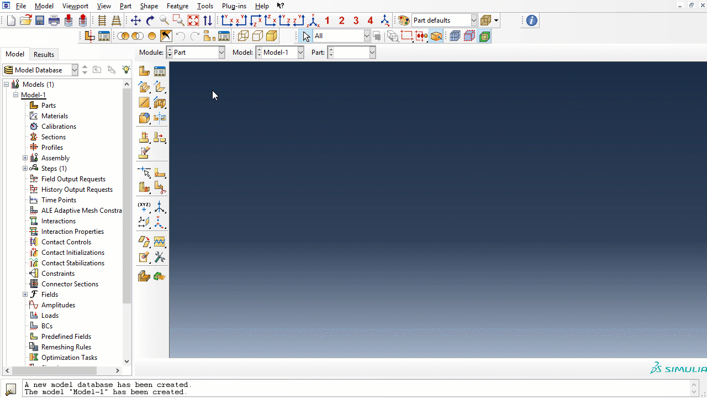Toggle hidden line render style
The image size is (707, 398).
point(257,36)
